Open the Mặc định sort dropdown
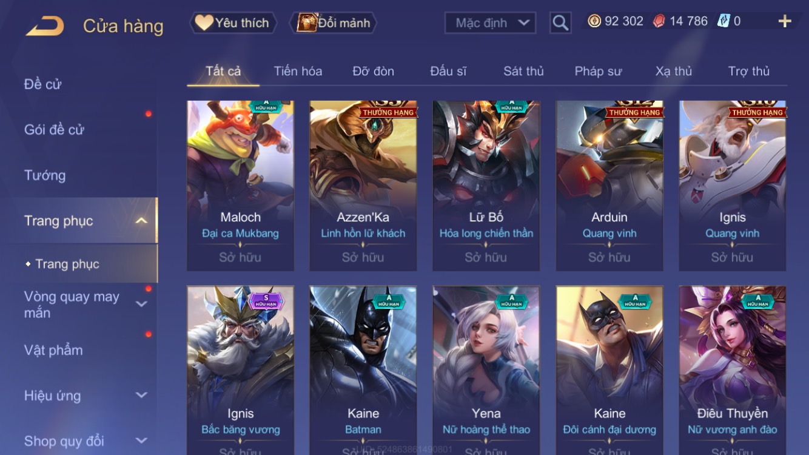This screenshot has width=809, height=455. point(491,23)
